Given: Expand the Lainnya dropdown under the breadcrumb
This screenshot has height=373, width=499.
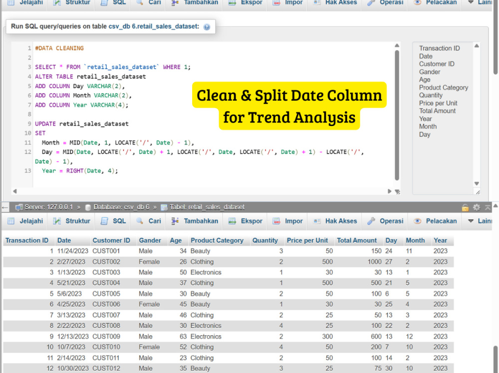Looking at the screenshot, I should click(x=480, y=221).
